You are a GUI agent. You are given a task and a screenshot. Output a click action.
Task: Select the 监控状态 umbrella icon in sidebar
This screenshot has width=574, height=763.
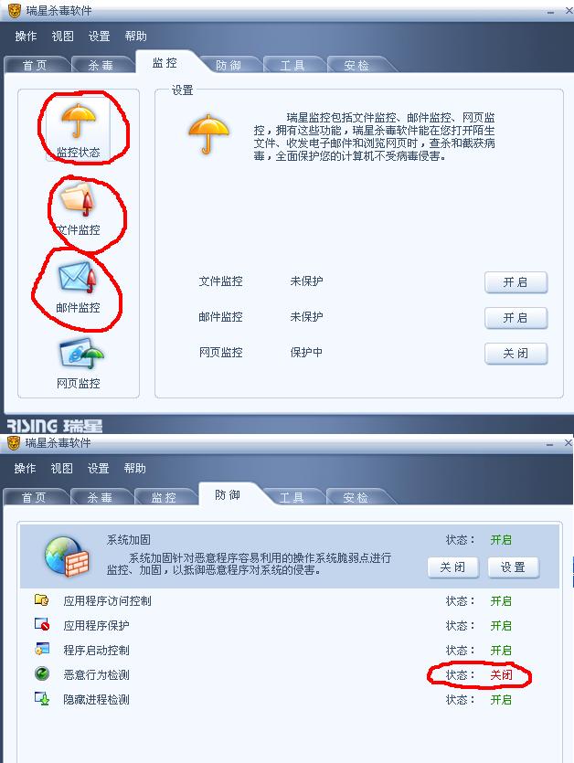click(79, 121)
